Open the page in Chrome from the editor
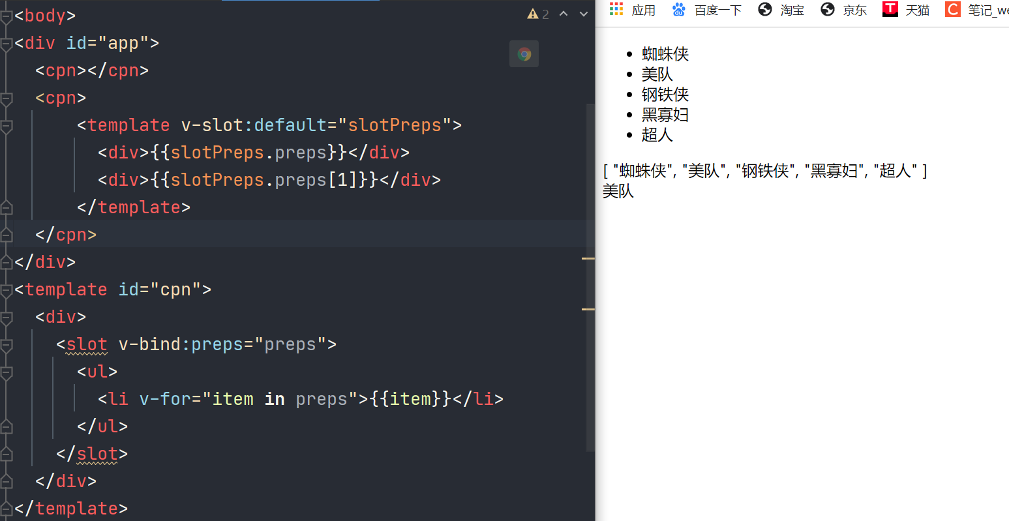The height and width of the screenshot is (521, 1009). (x=524, y=54)
